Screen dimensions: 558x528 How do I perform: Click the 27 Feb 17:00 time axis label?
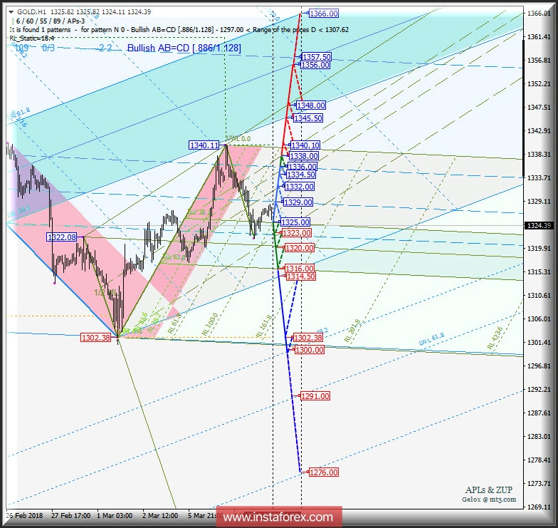pyautogui.click(x=71, y=516)
